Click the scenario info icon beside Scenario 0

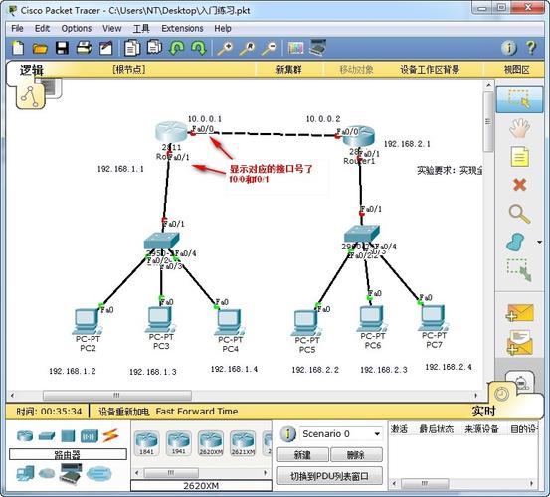pos(288,434)
